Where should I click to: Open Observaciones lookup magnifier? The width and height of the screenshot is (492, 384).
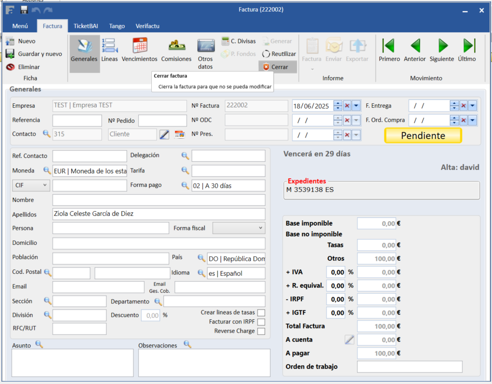[188, 344]
